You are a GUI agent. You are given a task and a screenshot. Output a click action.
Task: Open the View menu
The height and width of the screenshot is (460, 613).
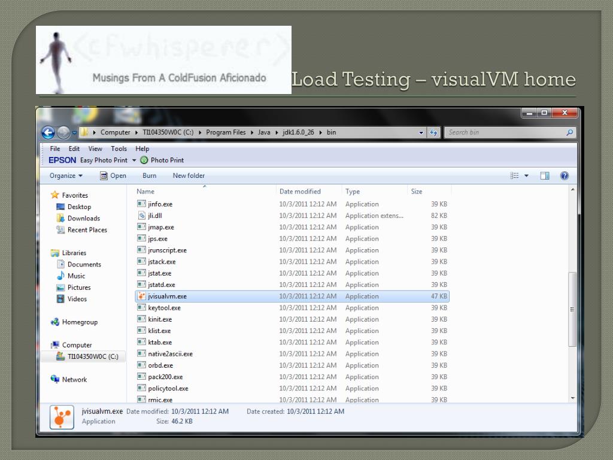pos(95,149)
